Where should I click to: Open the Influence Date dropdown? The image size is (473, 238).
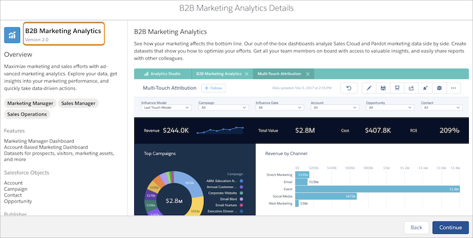point(280,107)
